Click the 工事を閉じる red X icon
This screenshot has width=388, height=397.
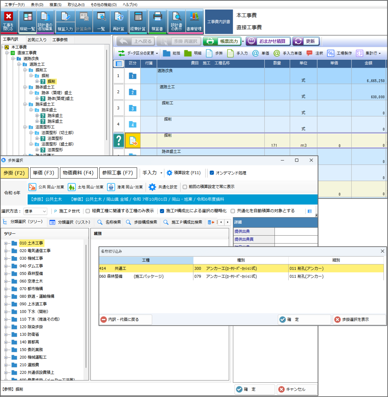point(9,17)
